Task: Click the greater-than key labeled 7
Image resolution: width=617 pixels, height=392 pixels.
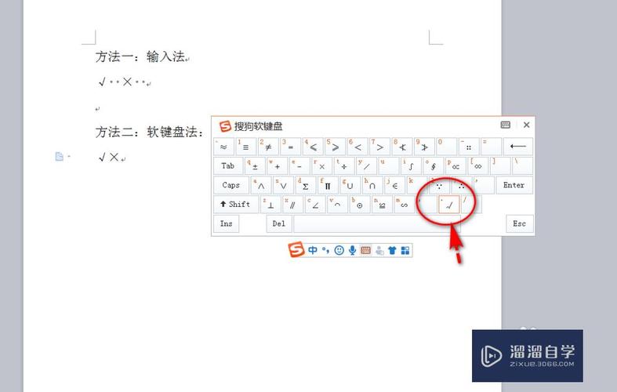Action: 380,147
